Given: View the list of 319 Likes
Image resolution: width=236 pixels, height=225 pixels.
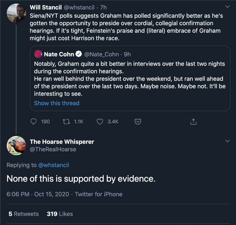Looking at the screenshot, I should (x=60, y=214).
